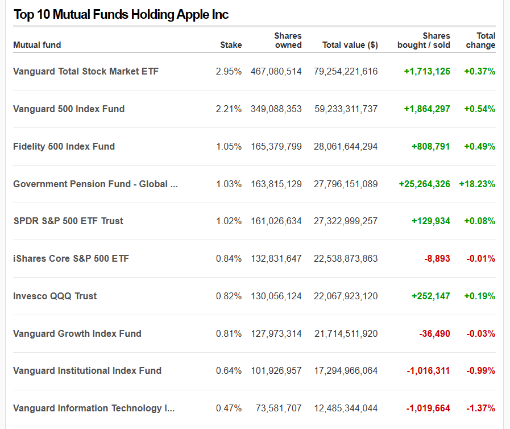Select total change value -0.01%
This screenshot has height=429, width=510.
pos(481,258)
